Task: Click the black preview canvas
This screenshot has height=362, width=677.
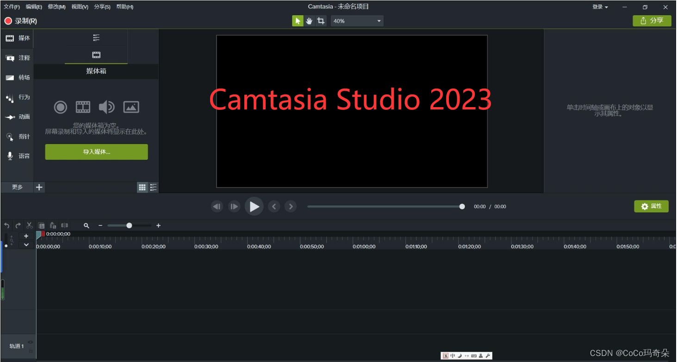Action: pyautogui.click(x=352, y=111)
